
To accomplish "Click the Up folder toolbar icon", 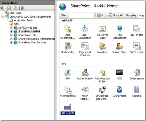I will point(16,8).
